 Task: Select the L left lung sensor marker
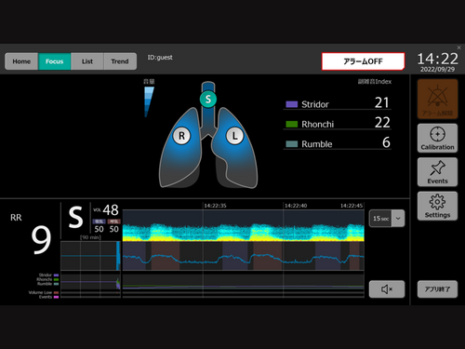(x=234, y=136)
